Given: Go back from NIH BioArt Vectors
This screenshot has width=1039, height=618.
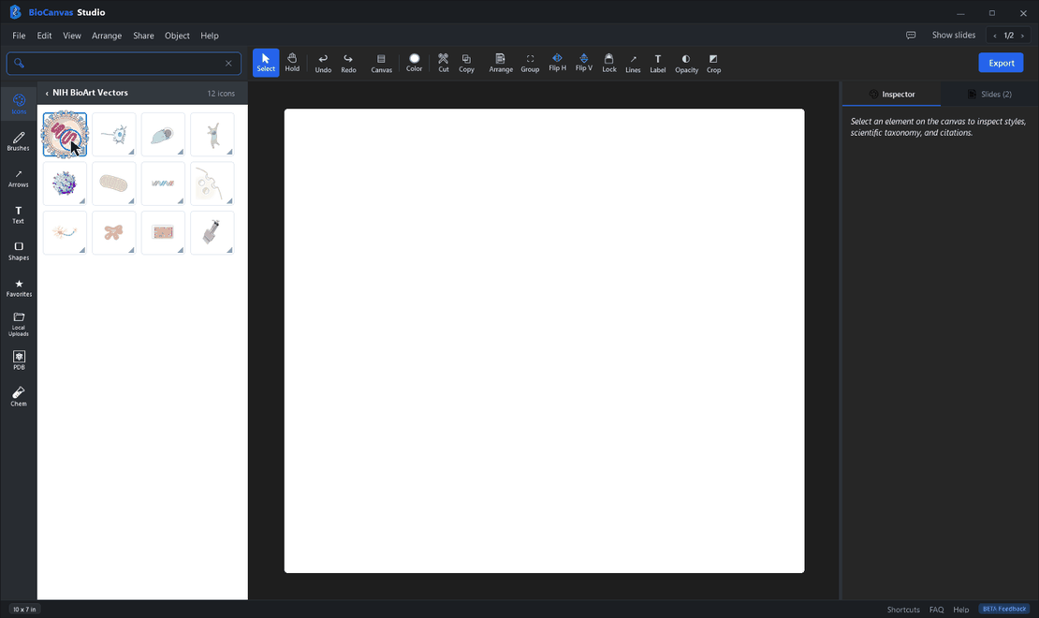Looking at the screenshot, I should coord(47,94).
